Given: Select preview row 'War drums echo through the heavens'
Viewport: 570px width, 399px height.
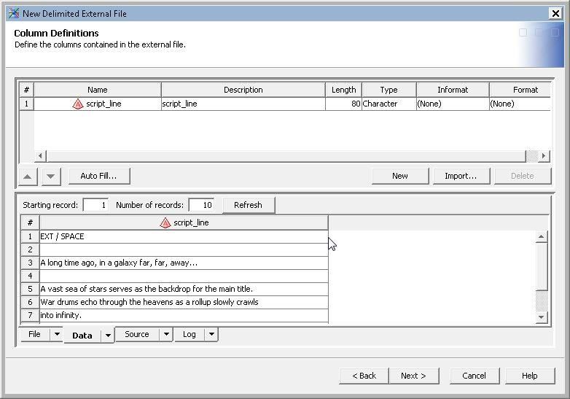Looking at the screenshot, I should click(184, 302).
